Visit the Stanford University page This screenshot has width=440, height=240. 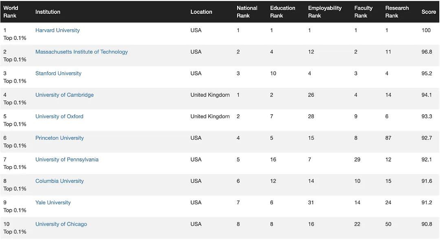click(x=58, y=73)
